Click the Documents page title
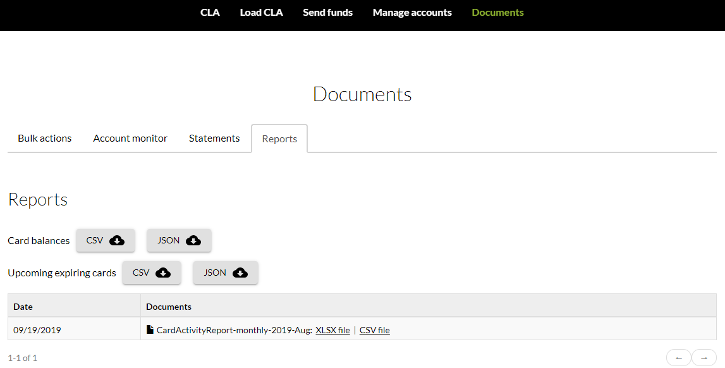The image size is (725, 368). (x=363, y=94)
